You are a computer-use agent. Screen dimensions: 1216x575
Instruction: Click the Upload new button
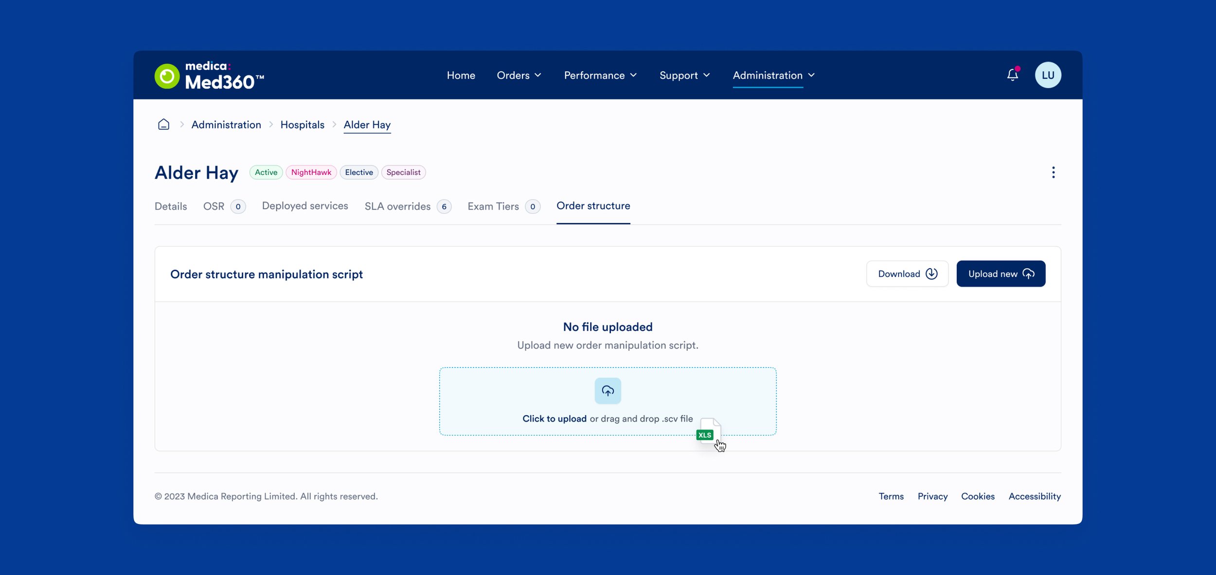pyautogui.click(x=1001, y=273)
